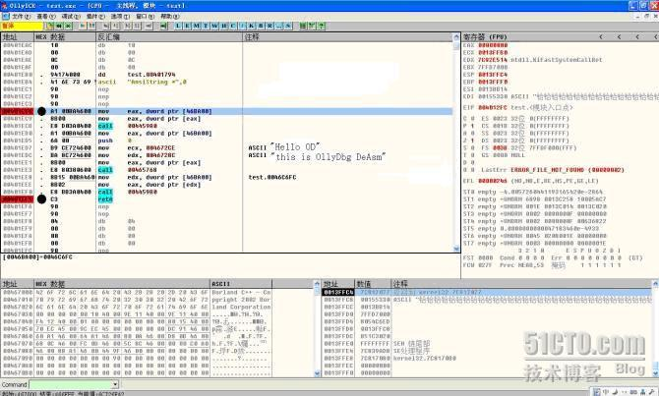Open the 窗口(W) menu

(x=145, y=16)
